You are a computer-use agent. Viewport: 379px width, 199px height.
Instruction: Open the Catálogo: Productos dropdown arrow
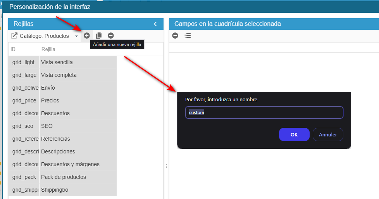(76, 36)
